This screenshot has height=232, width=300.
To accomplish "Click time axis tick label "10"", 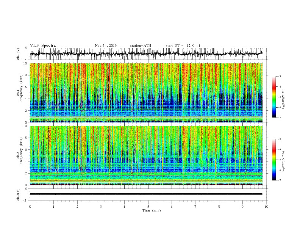I will coord(266,207).
